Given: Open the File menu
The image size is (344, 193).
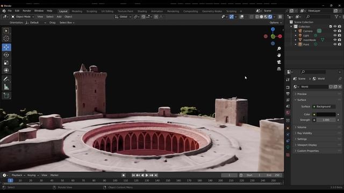Looking at the screenshot, I should click(x=10, y=11).
